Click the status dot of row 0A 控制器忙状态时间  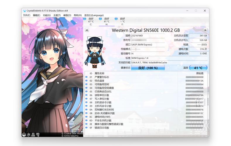(x=86, y=109)
